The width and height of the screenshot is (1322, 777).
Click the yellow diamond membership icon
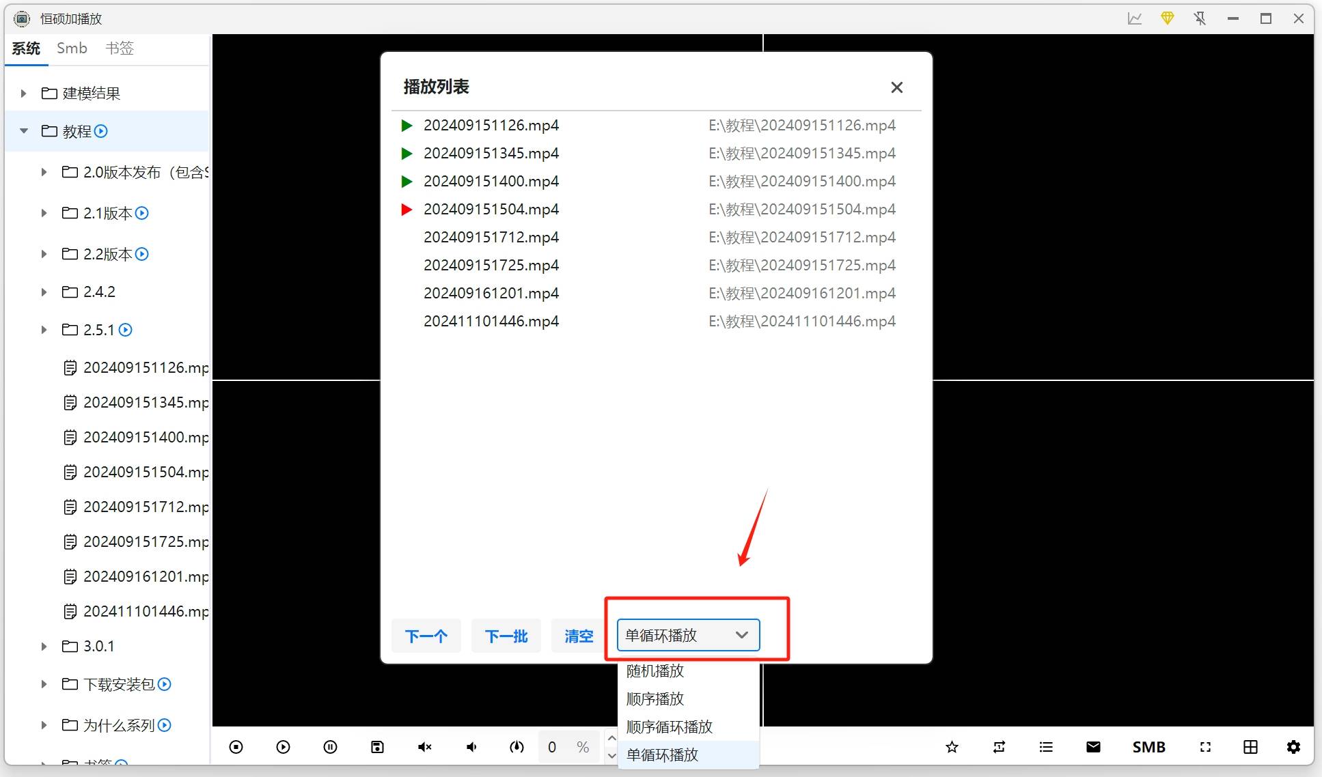click(1166, 18)
